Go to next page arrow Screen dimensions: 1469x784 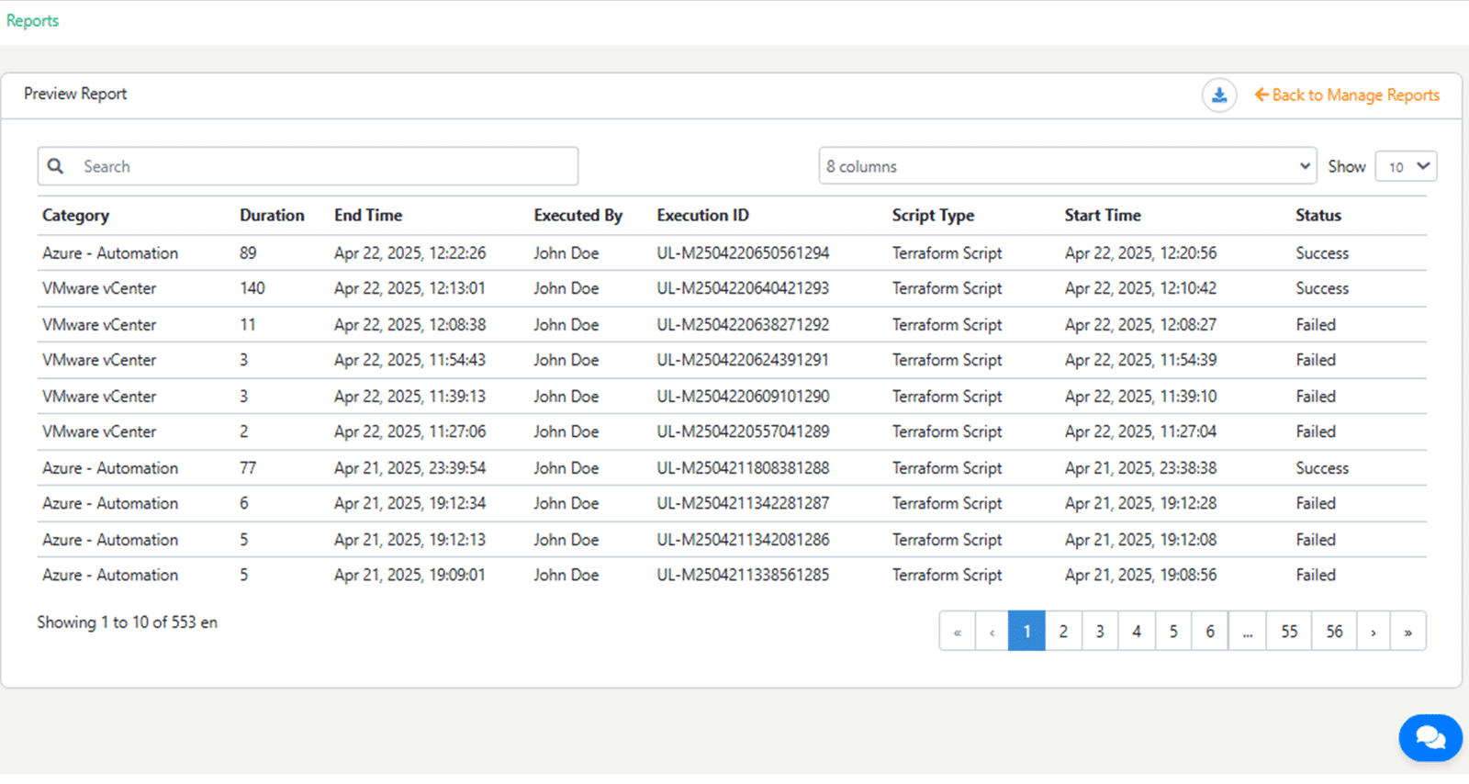pos(1374,632)
